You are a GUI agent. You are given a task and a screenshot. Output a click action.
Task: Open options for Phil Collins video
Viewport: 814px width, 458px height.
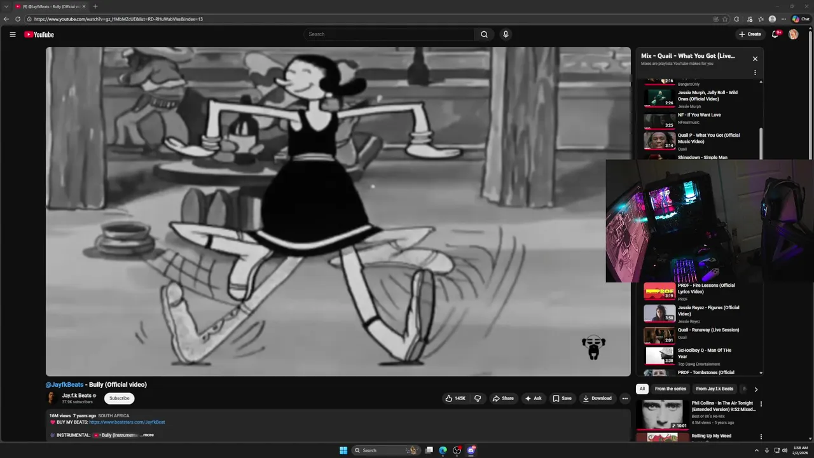click(x=761, y=404)
